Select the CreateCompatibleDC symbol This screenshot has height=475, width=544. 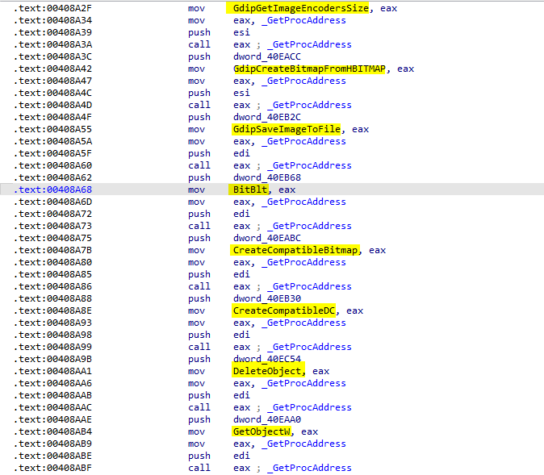286,310
